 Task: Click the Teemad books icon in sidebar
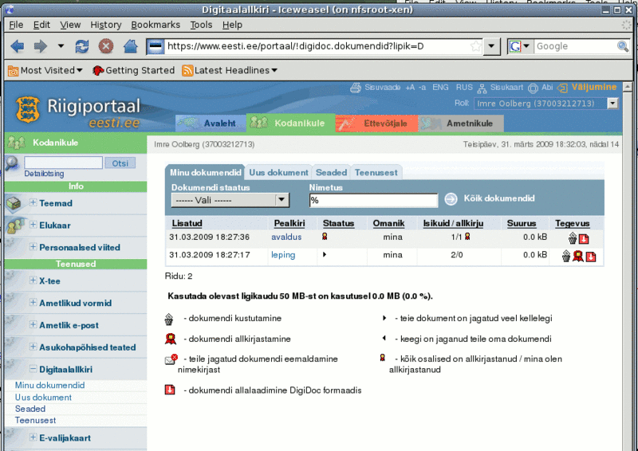(14, 203)
